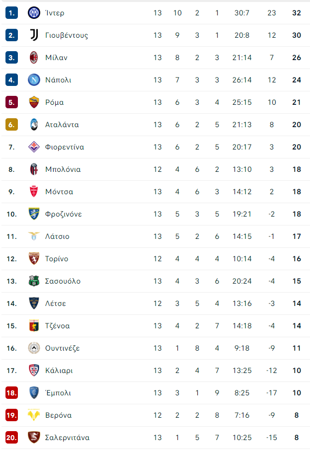Click the gold rank 6 badge
The image size is (310, 451).
[11, 125]
